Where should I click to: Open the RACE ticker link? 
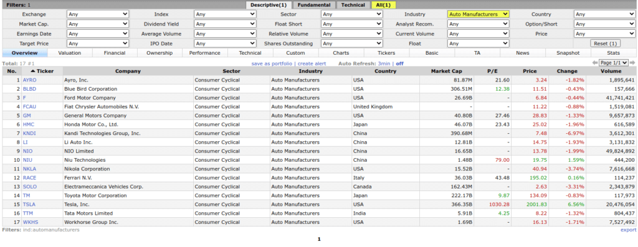coord(29,177)
